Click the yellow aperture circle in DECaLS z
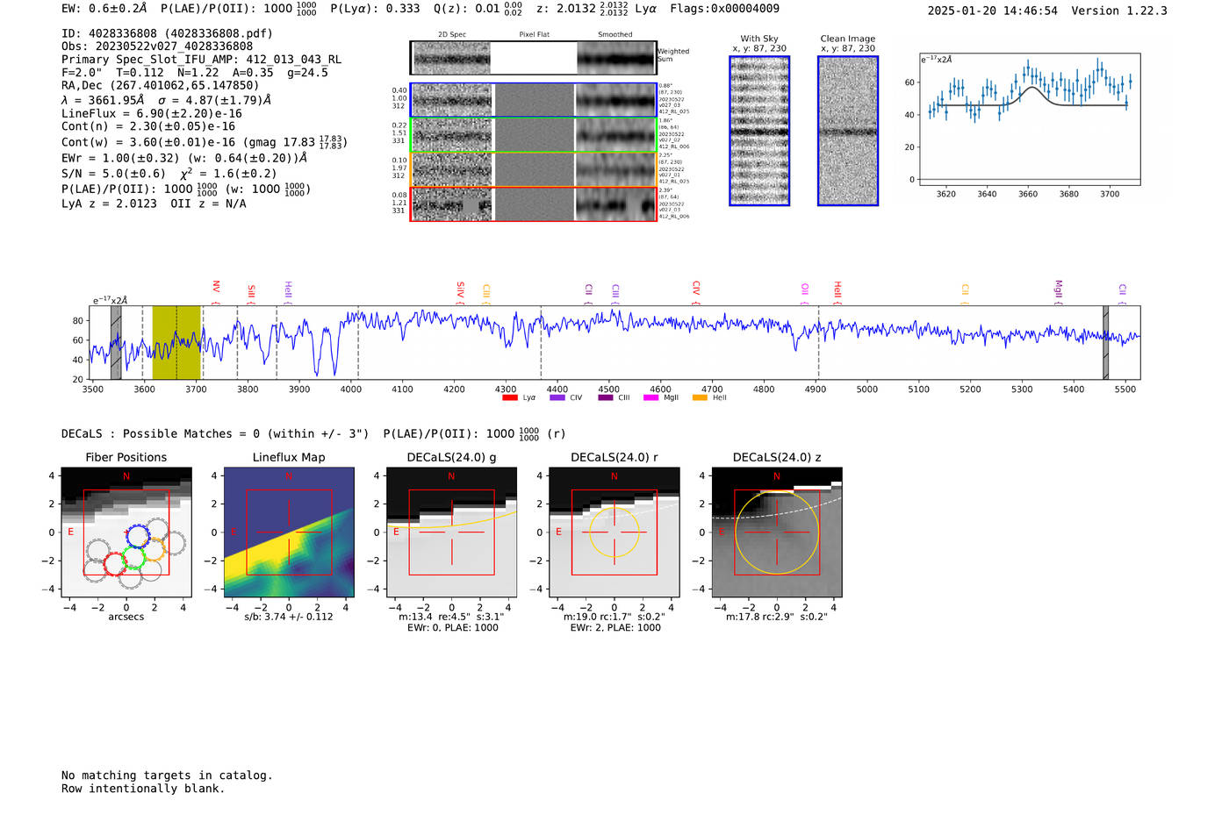This screenshot has width=1229, height=836. pos(777,532)
